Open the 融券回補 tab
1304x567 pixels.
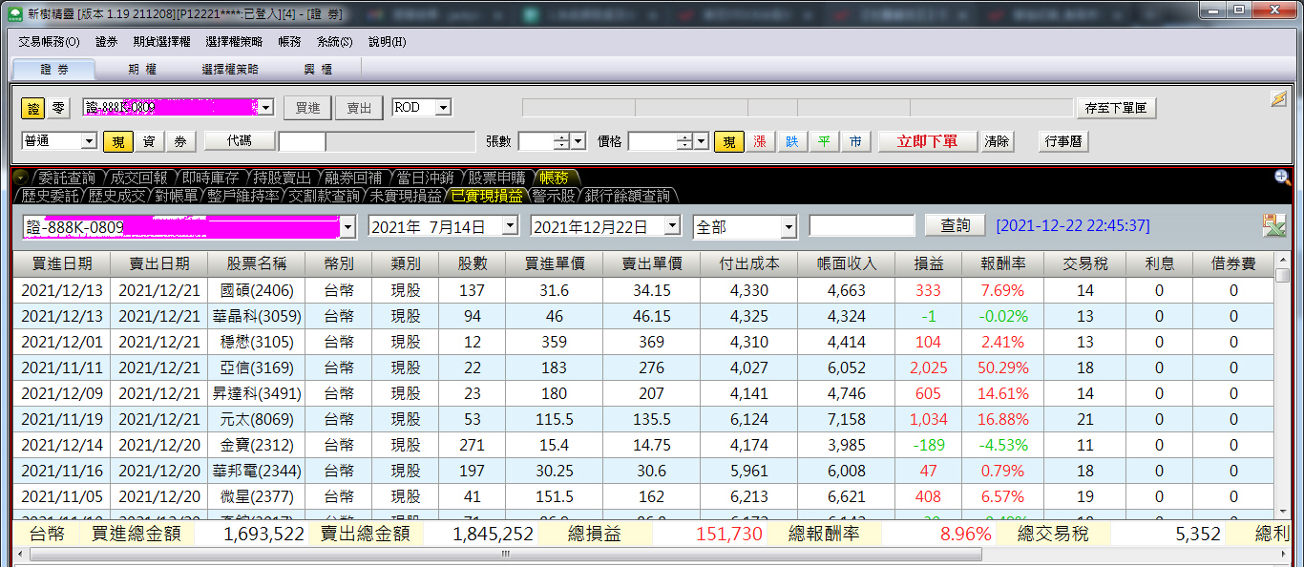[353, 178]
